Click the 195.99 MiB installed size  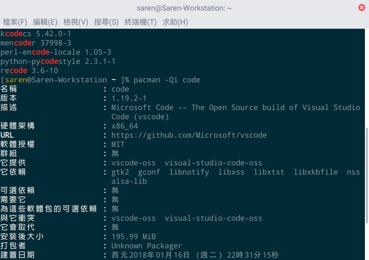point(134,236)
